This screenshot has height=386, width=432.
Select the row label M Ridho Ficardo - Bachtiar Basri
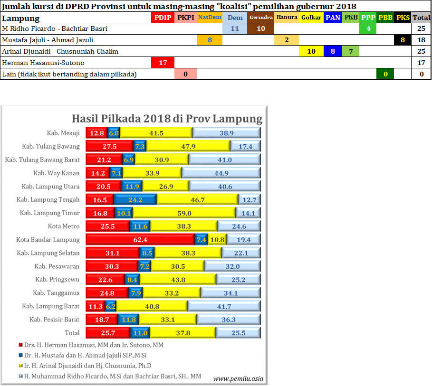point(55,28)
